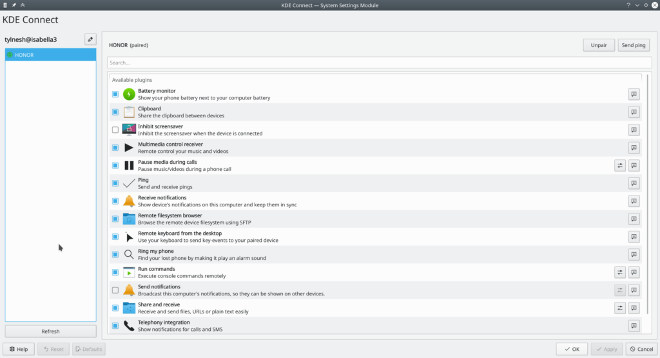This screenshot has height=358, width=660.
Task: Open About info for Telephony integration
Action: [x=634, y=326]
